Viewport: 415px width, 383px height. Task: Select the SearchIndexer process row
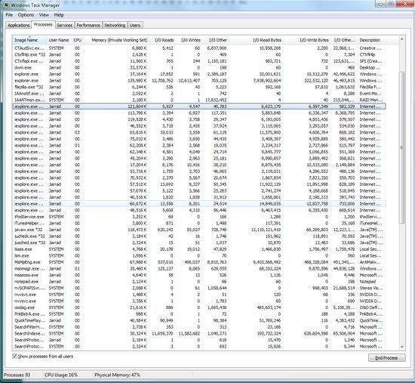199,333
